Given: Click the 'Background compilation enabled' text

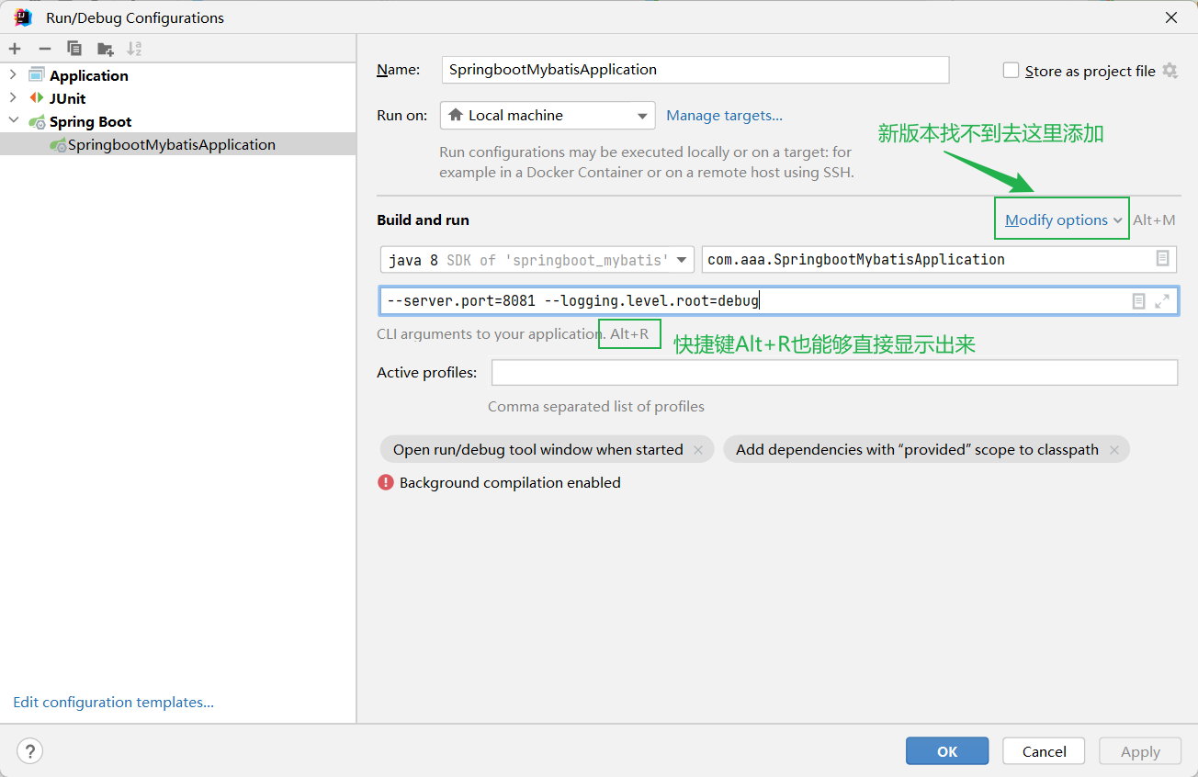Looking at the screenshot, I should coord(510,482).
